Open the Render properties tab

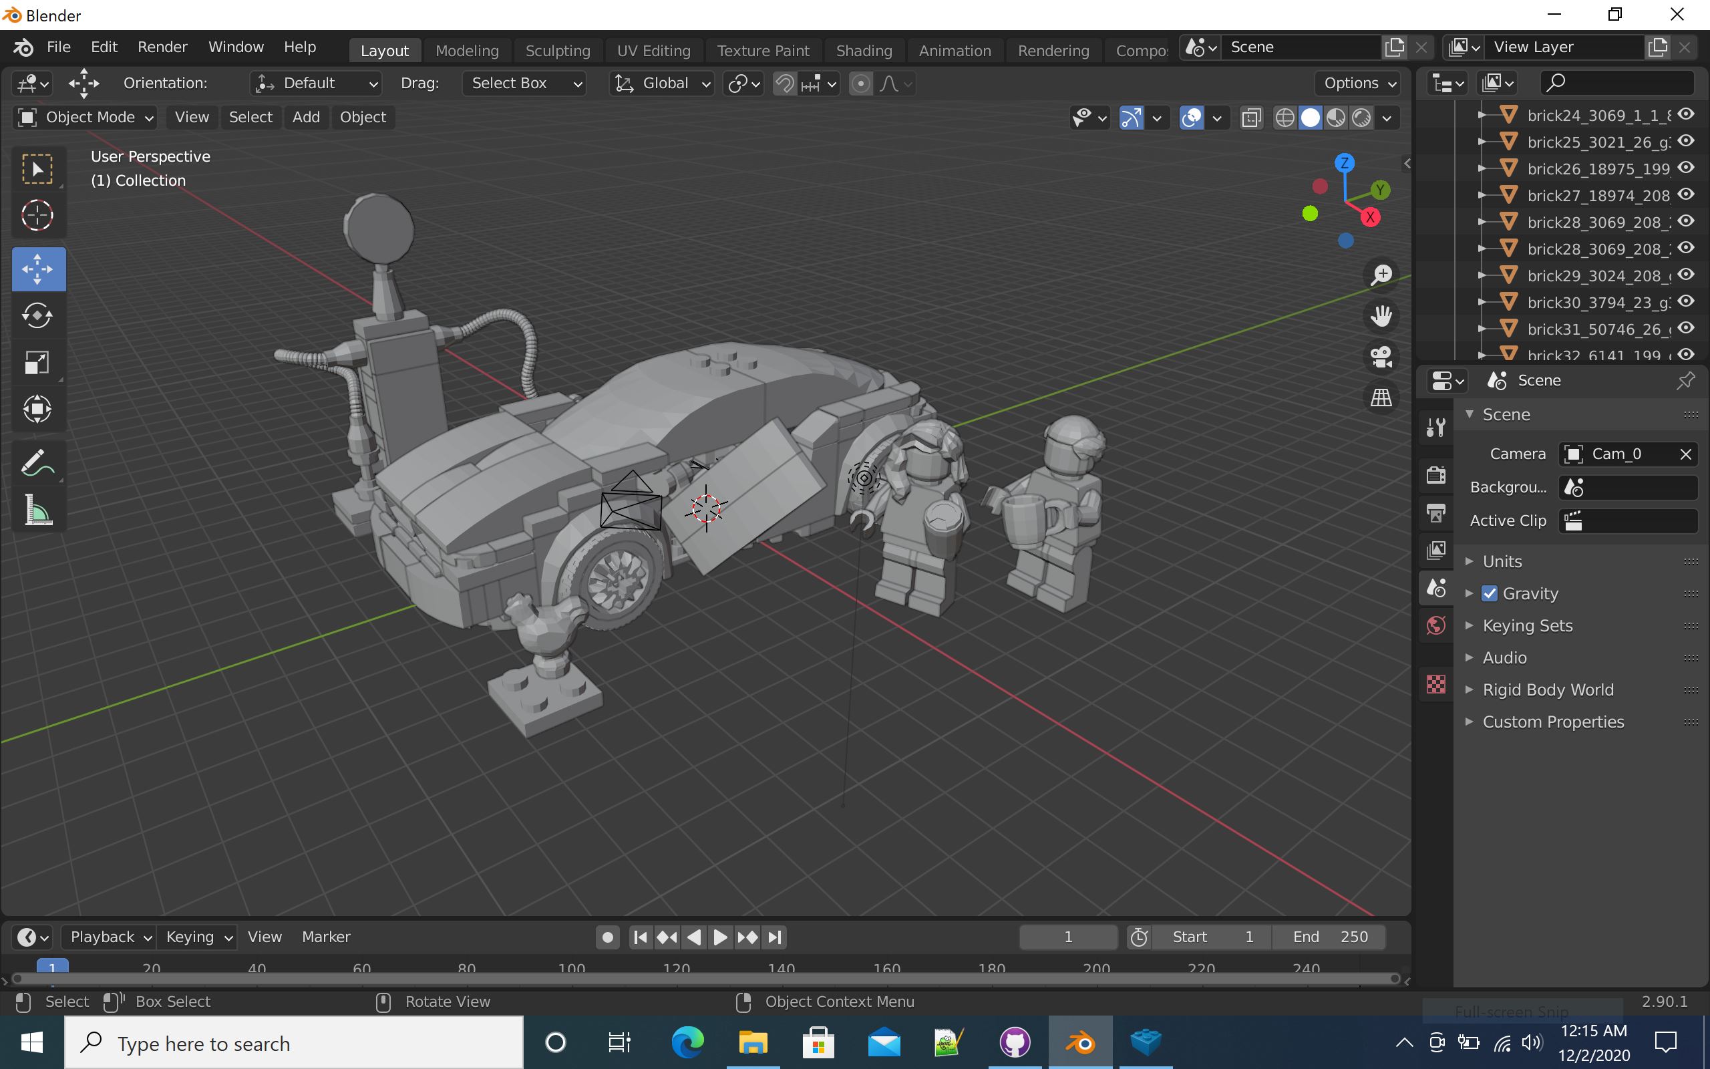pyautogui.click(x=1436, y=474)
